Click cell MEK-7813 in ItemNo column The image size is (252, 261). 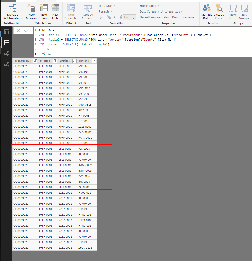tap(87, 105)
